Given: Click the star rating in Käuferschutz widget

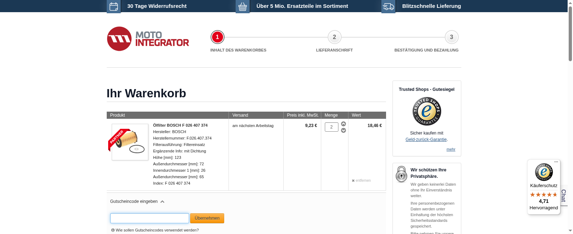Looking at the screenshot, I should click(x=544, y=195).
